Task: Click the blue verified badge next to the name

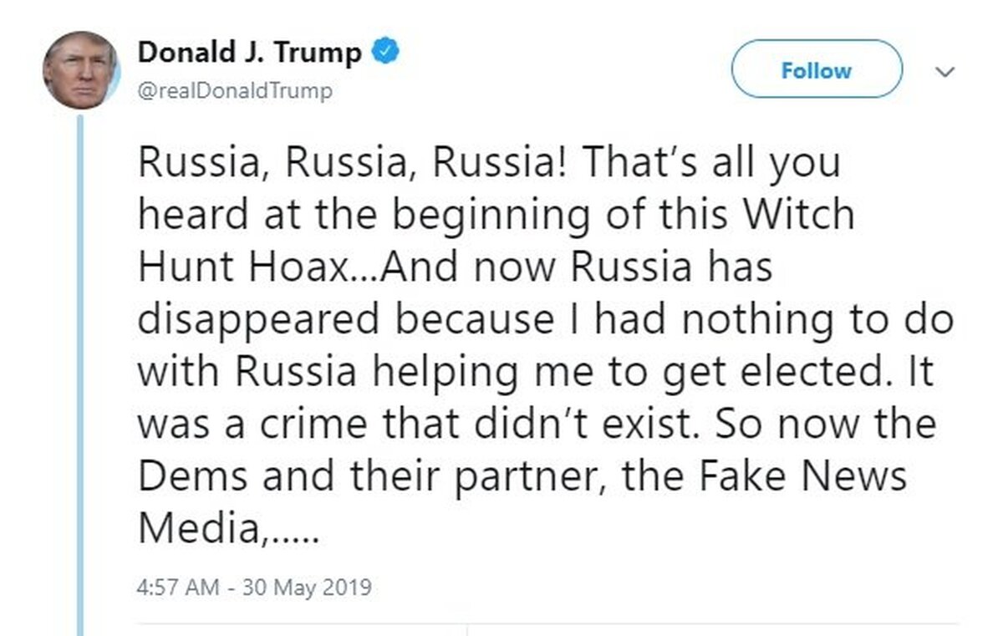Action: click(x=385, y=53)
